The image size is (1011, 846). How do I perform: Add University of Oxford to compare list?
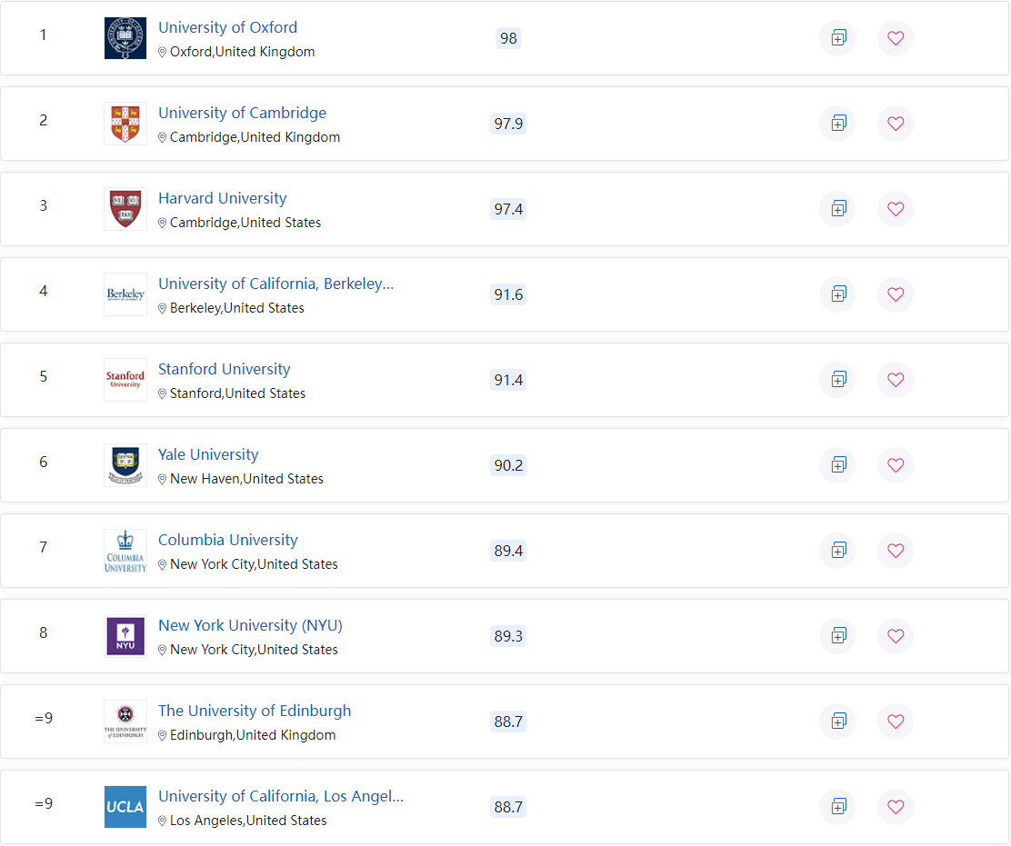click(x=837, y=38)
